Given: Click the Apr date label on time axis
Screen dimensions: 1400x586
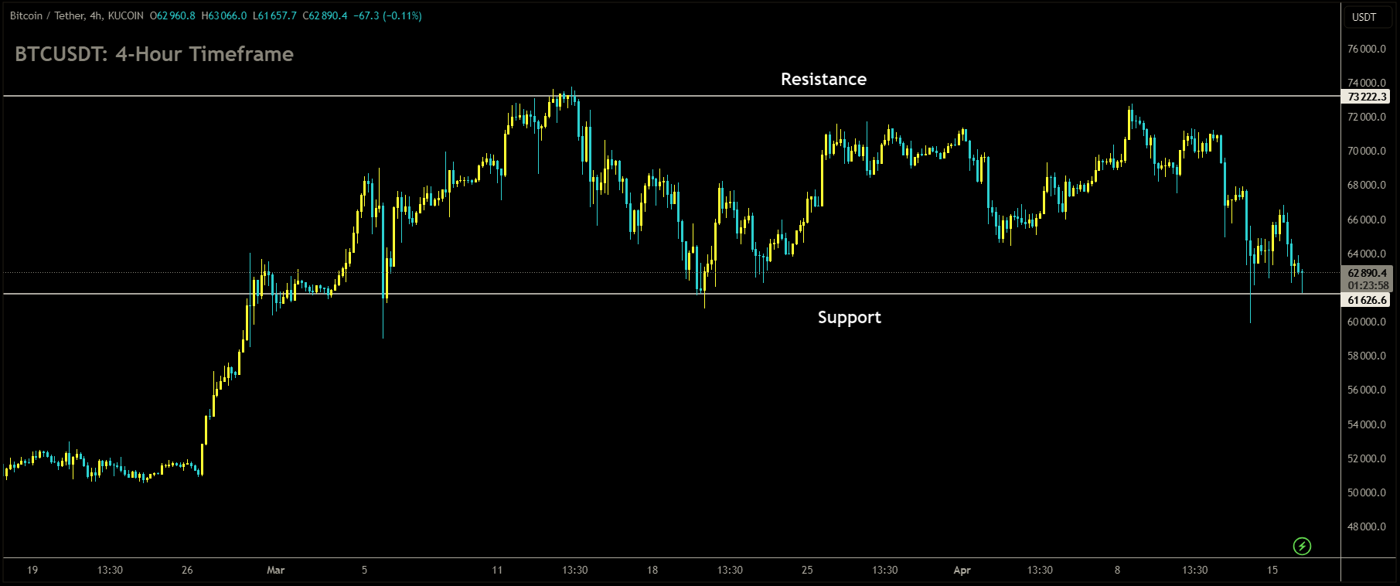Looking at the screenshot, I should (x=962, y=570).
